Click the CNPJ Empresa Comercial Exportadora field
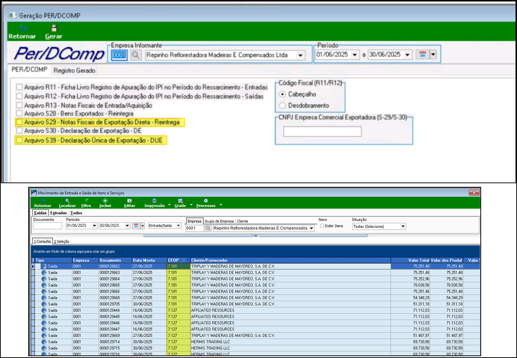 [x=322, y=132]
